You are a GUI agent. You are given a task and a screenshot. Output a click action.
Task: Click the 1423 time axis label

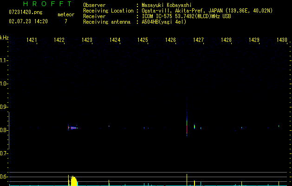pyautogui.click(x=87, y=40)
